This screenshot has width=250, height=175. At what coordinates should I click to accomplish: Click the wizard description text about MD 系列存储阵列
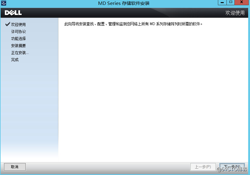(x=133, y=24)
